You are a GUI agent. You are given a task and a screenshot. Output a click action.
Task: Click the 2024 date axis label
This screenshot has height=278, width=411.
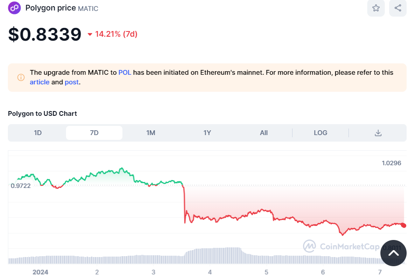point(40,272)
